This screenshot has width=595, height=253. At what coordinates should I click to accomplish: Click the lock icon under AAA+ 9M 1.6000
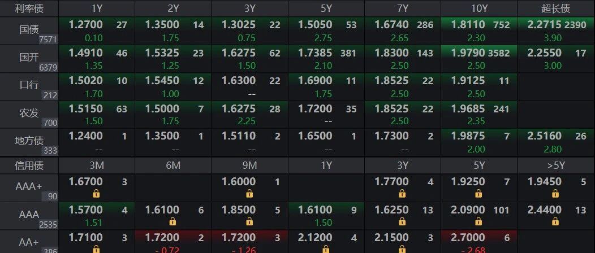click(249, 194)
